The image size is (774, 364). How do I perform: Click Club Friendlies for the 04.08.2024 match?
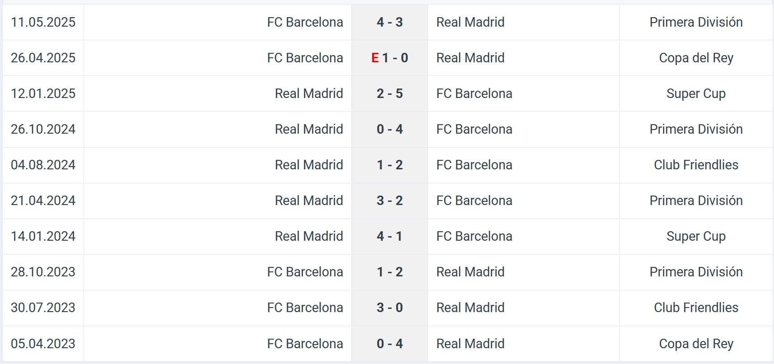tap(696, 165)
